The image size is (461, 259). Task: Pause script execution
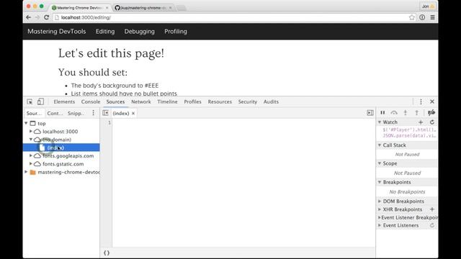point(382,113)
